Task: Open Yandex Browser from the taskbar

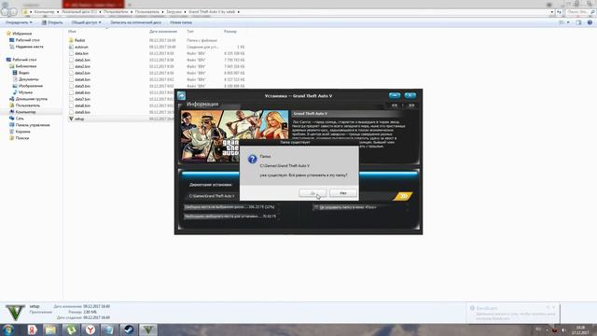Action: point(90,329)
